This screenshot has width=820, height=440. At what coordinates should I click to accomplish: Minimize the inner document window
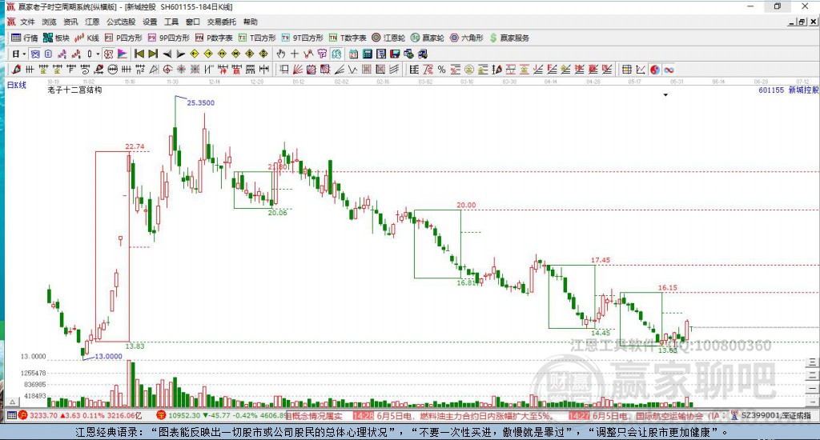point(792,22)
